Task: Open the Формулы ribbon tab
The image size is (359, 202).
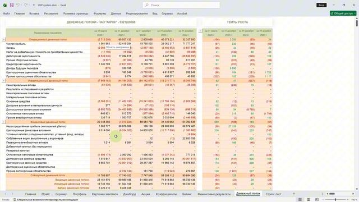Action: click(100, 13)
